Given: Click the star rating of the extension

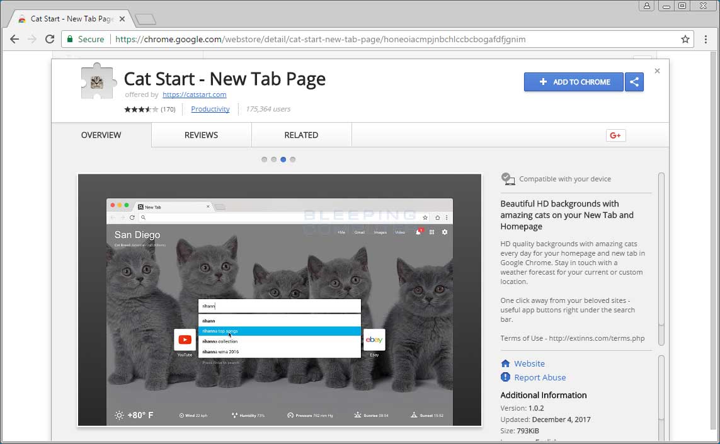Looking at the screenshot, I should click(x=141, y=110).
